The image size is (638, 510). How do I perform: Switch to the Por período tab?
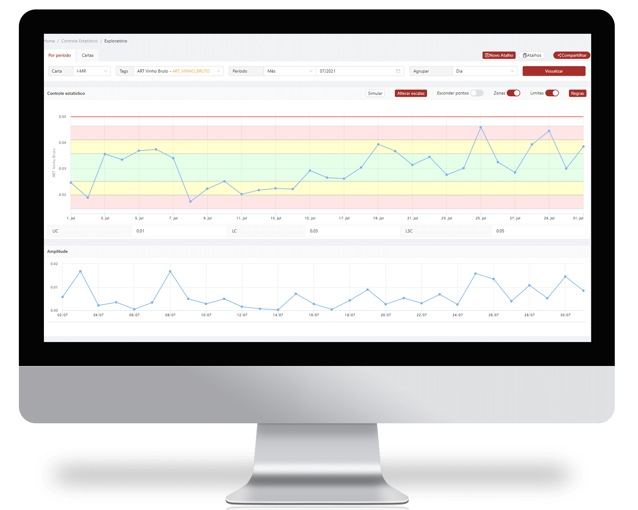coord(60,55)
